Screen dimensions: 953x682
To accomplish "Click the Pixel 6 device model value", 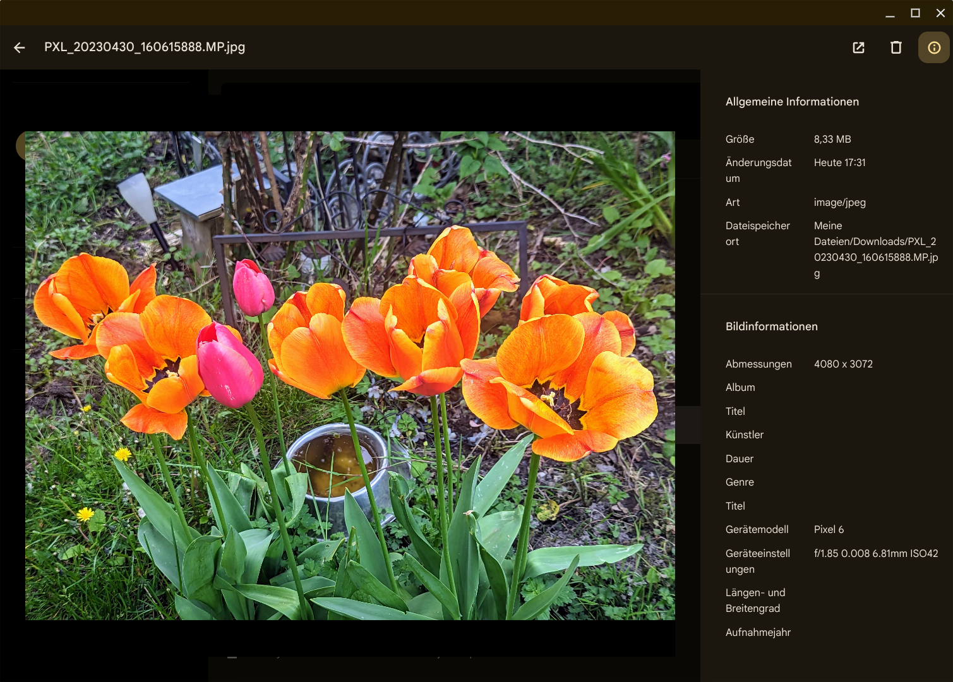I will (x=829, y=529).
